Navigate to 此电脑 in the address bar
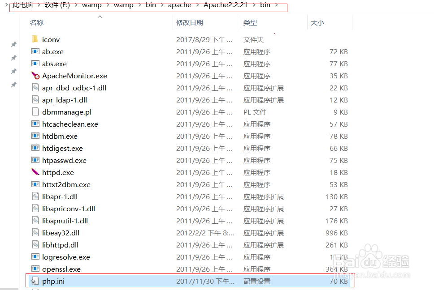434x290 pixels. tap(22, 5)
